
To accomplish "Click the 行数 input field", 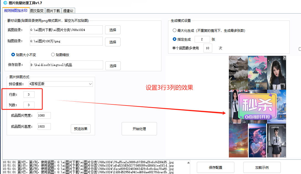I will coord(29,94).
